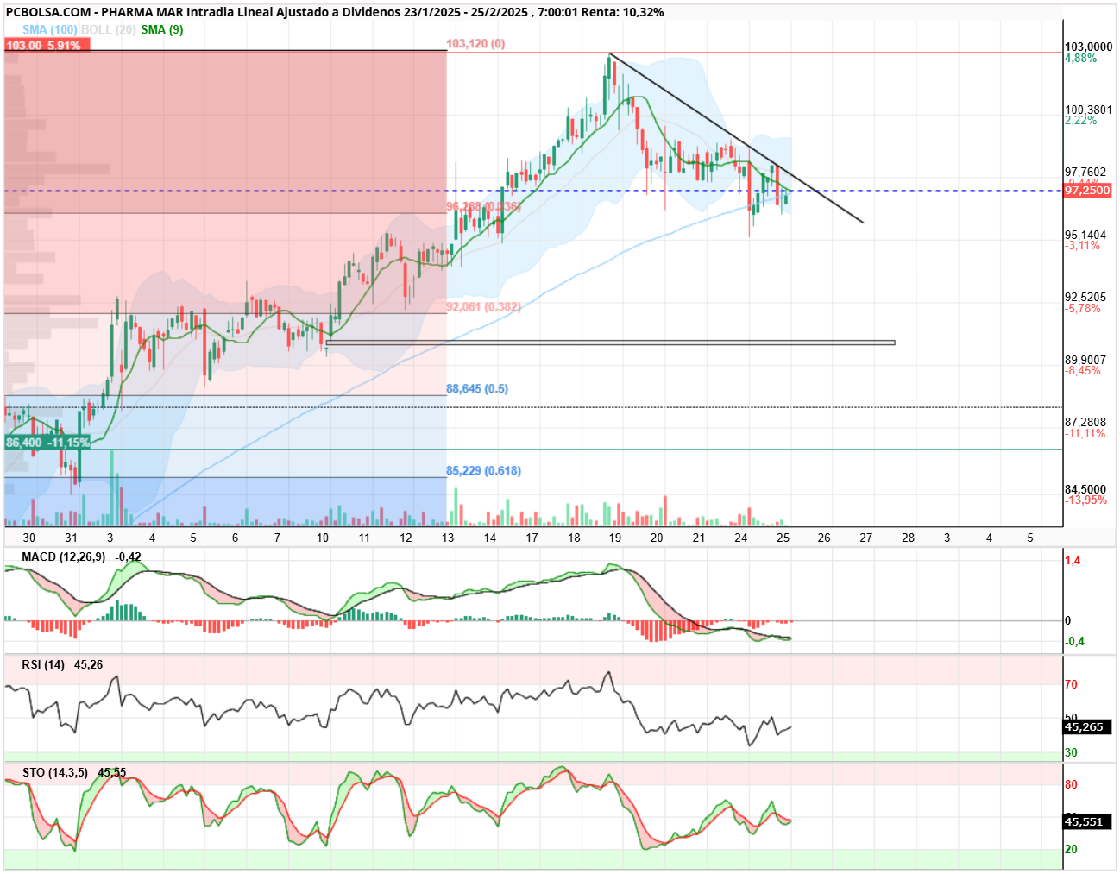This screenshot has height=874, width=1120.
Task: Toggle the BOLL (20) legend entry
Action: (x=108, y=29)
